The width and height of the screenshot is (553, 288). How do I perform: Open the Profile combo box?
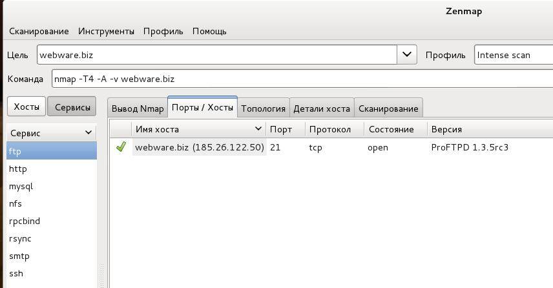tap(513, 55)
